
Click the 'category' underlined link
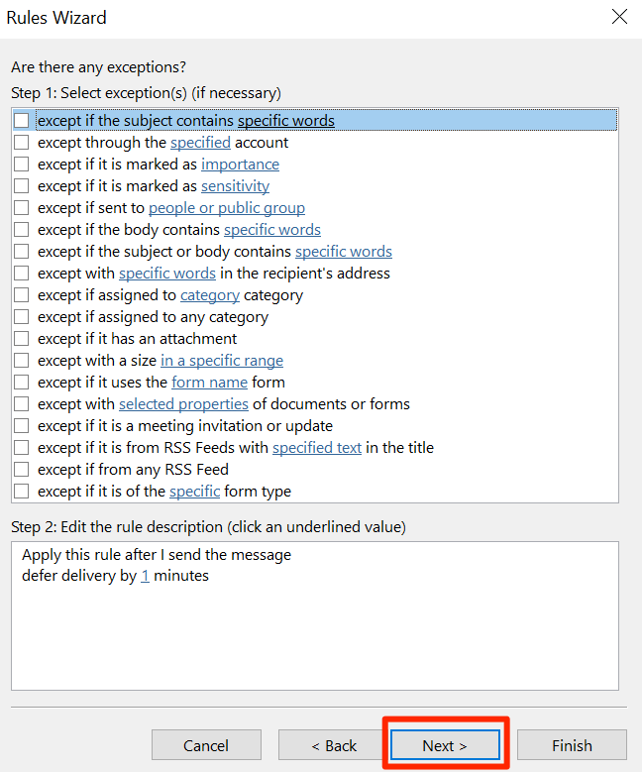click(x=209, y=295)
